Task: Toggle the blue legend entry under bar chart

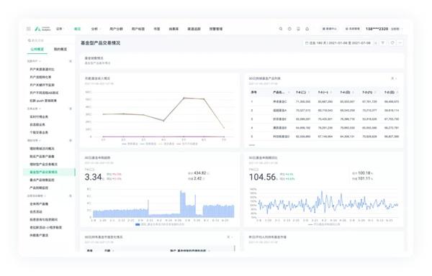Action: 160,224
